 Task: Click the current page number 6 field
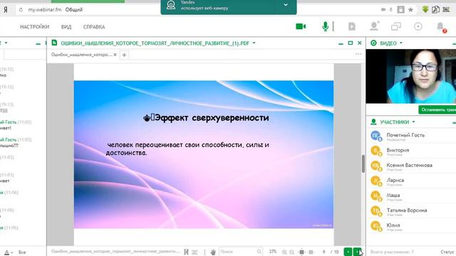pyautogui.click(x=323, y=252)
